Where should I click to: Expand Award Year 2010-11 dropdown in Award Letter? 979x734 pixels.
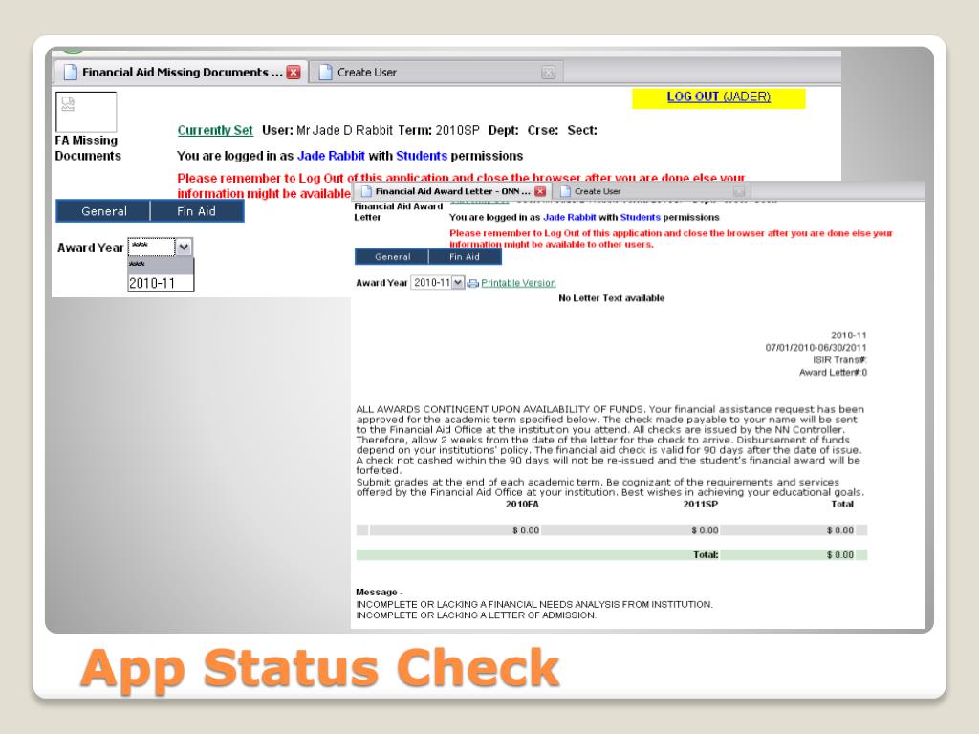(x=458, y=283)
